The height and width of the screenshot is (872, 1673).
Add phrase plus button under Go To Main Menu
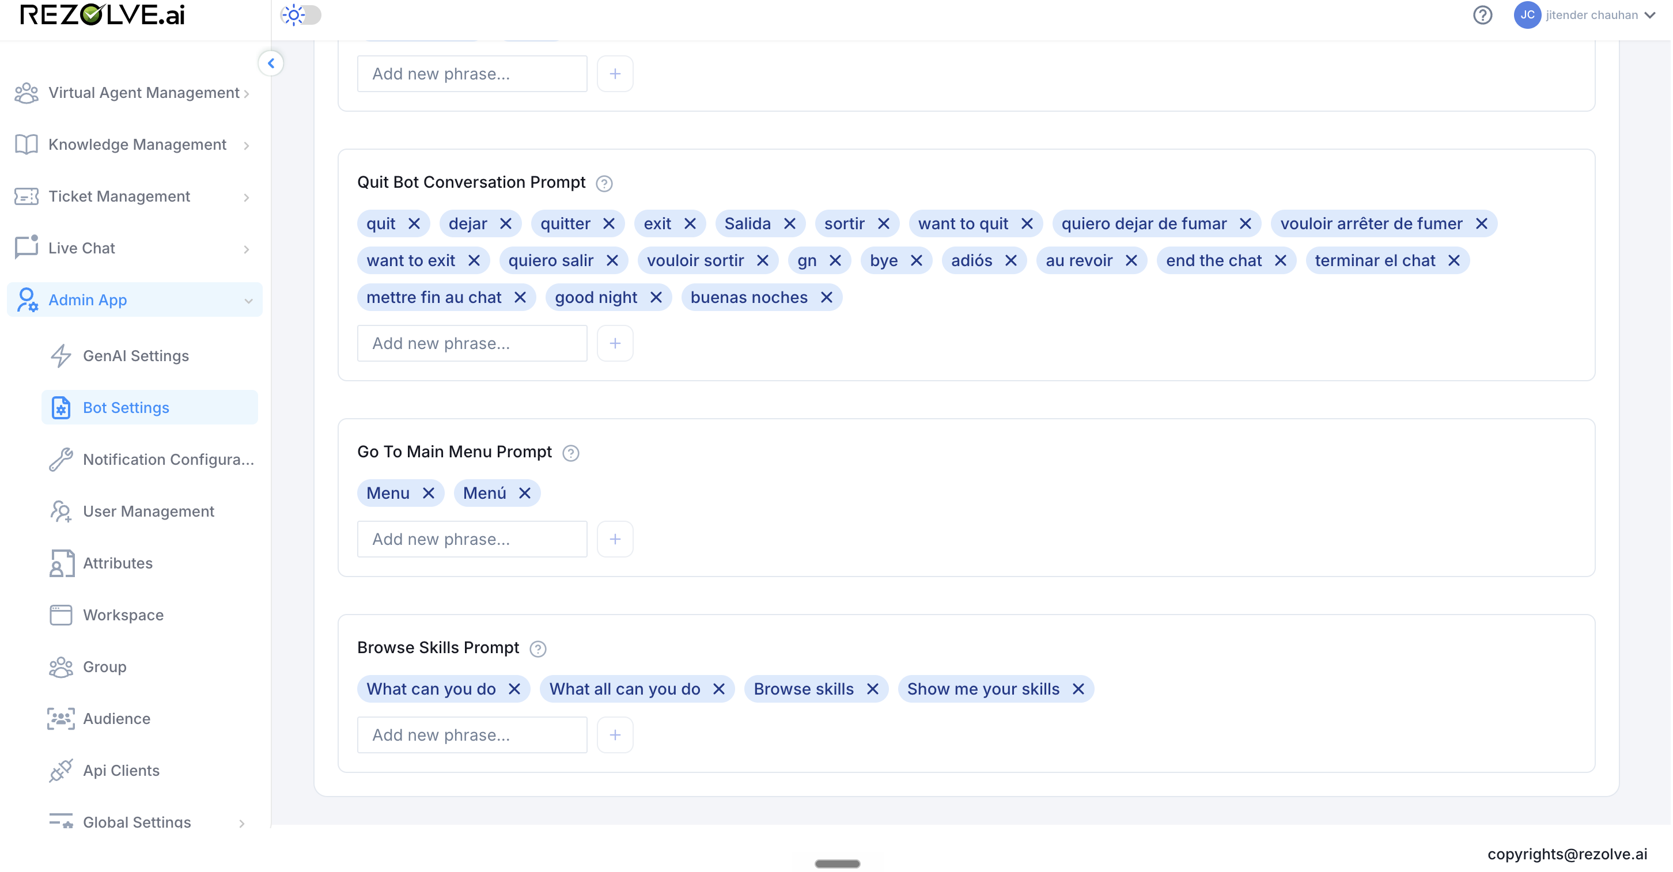(615, 540)
